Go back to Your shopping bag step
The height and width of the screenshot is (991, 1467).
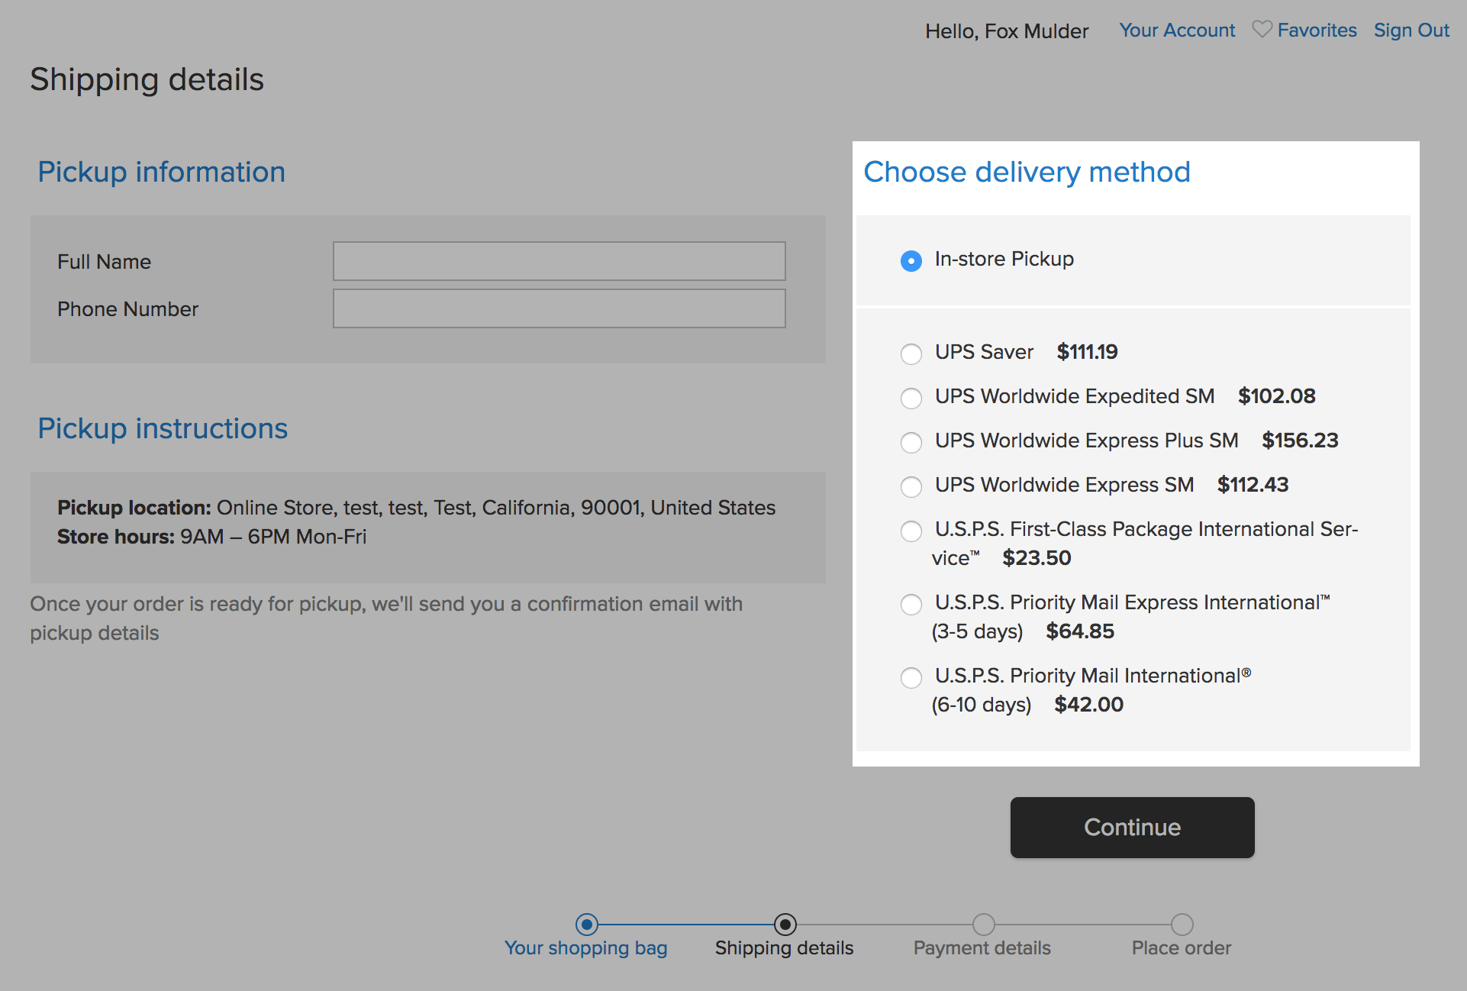pos(586,925)
